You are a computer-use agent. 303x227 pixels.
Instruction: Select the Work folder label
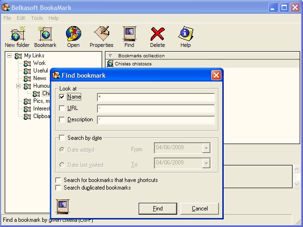tap(39, 63)
